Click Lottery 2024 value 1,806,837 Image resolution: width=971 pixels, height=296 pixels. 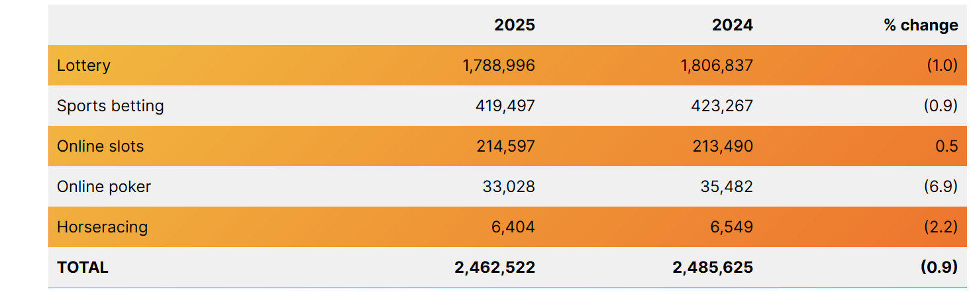pyautogui.click(x=717, y=66)
